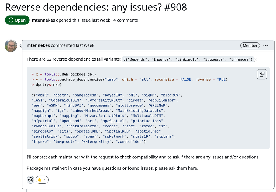Click sentence 'I'll contact each maintainer'
The height and width of the screenshot is (192, 276).
pyautogui.click(x=143, y=157)
